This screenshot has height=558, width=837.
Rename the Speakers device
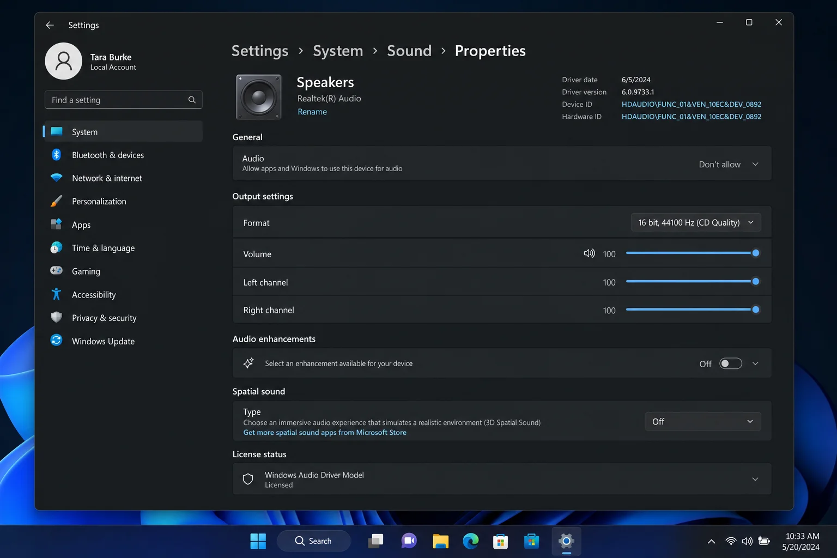(312, 112)
